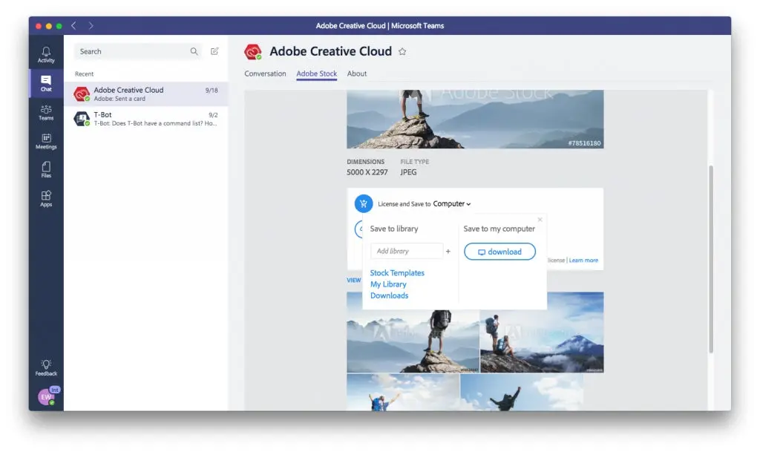Favorite Adobe Creative Cloud with star icon
This screenshot has height=452, width=760.
click(x=402, y=51)
